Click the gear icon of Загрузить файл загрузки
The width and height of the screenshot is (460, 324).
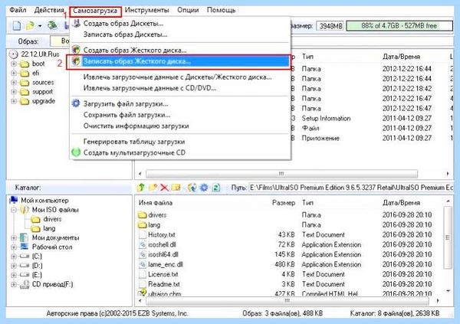pos(76,103)
